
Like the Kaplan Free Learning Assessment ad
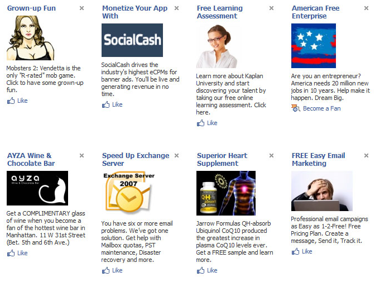pyautogui.click(x=207, y=123)
